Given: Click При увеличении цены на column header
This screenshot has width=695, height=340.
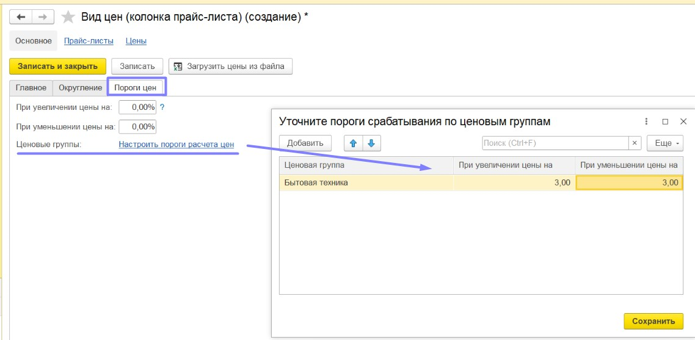Looking at the screenshot, I should pyautogui.click(x=514, y=165).
